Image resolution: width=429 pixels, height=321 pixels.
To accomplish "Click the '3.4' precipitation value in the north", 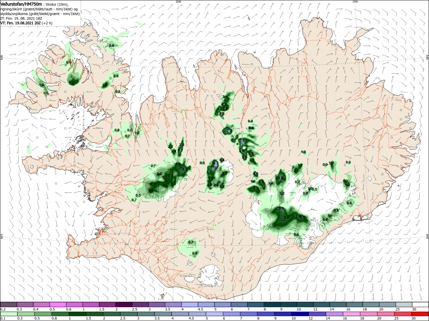I will pos(225,97).
